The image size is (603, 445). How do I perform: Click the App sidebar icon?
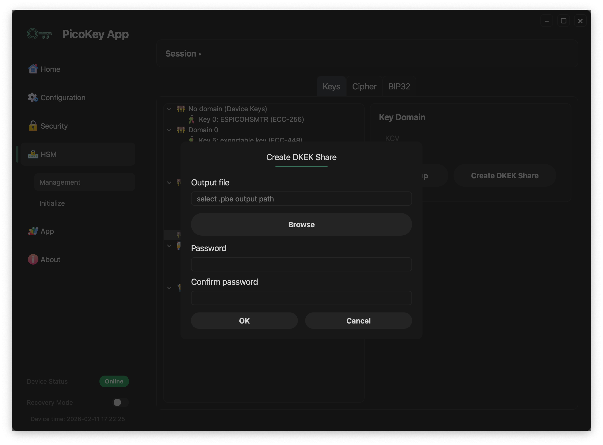(x=33, y=231)
